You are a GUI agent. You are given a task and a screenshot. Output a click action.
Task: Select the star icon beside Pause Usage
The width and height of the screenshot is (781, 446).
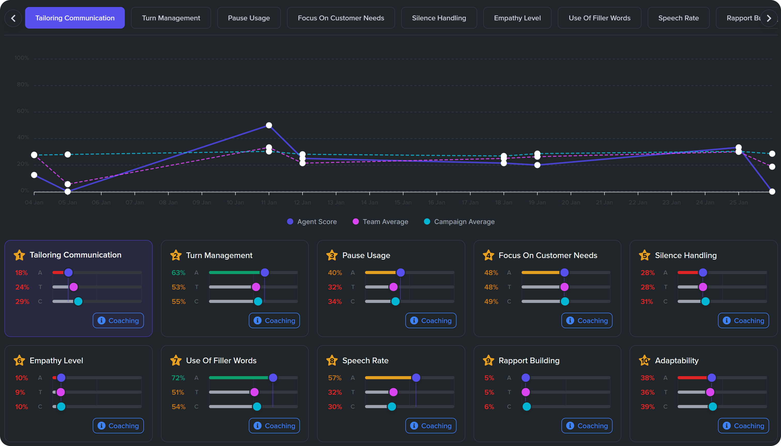(332, 255)
